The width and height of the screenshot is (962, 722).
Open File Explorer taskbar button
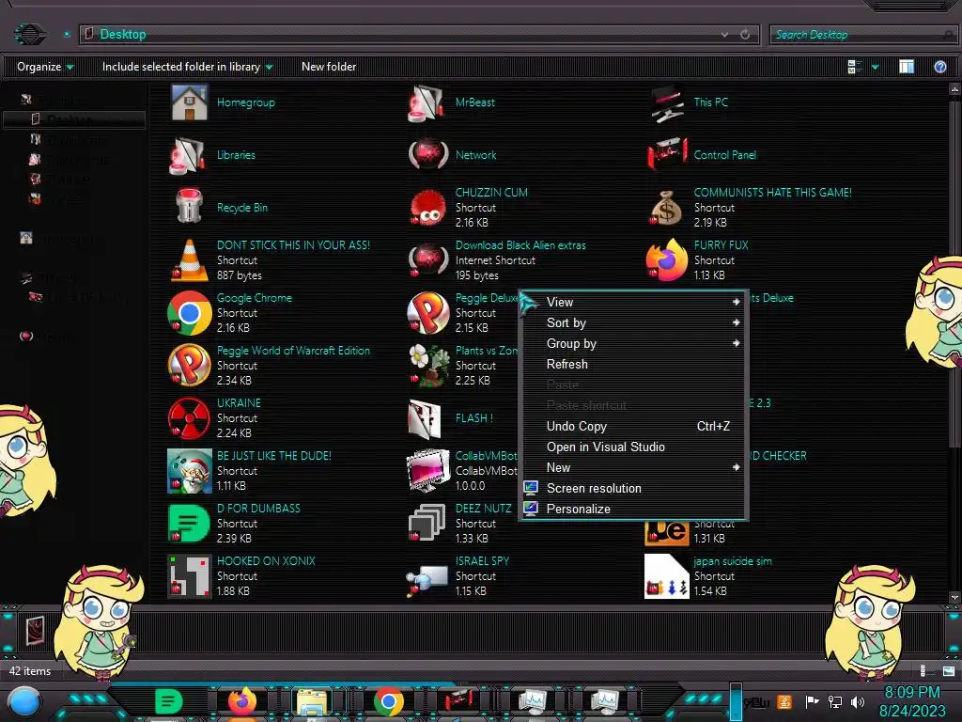click(313, 701)
